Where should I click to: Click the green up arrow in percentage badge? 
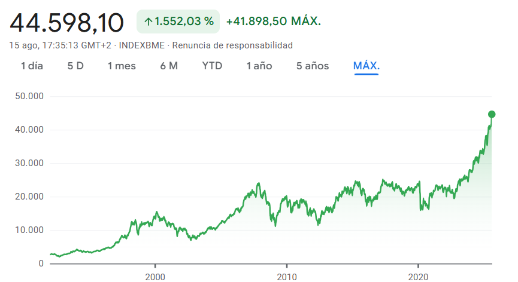pos(148,22)
